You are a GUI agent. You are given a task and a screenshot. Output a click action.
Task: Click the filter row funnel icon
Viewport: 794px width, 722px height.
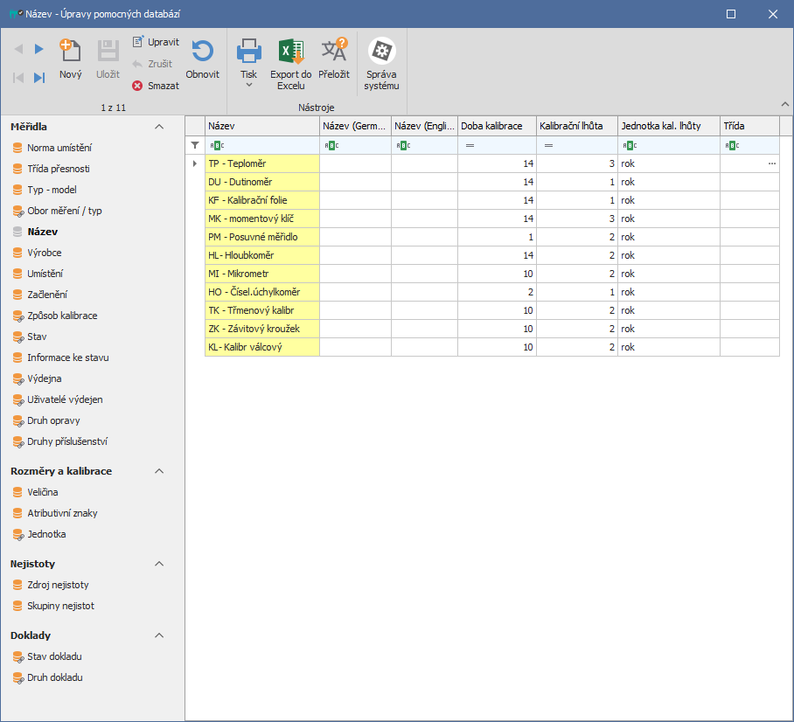195,145
